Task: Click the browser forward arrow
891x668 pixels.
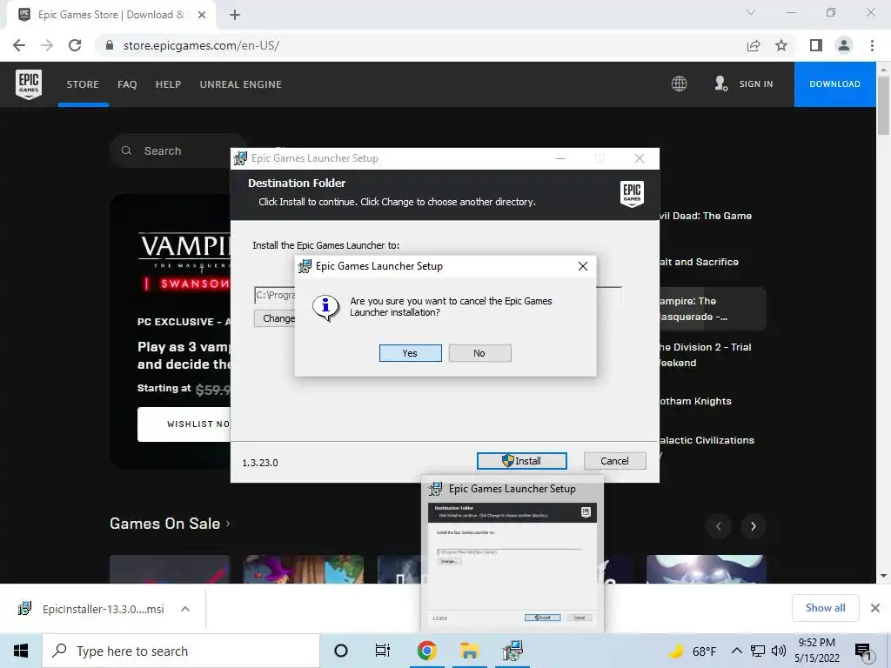Action: point(47,45)
